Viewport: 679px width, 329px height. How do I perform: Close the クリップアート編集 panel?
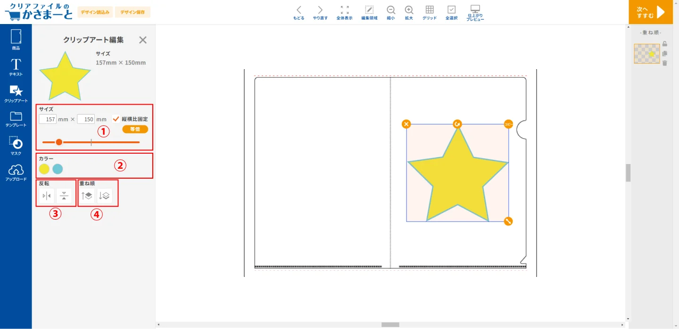tap(143, 40)
